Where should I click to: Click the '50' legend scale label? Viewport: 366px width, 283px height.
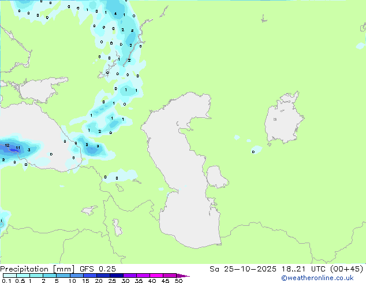[x=178, y=281]
